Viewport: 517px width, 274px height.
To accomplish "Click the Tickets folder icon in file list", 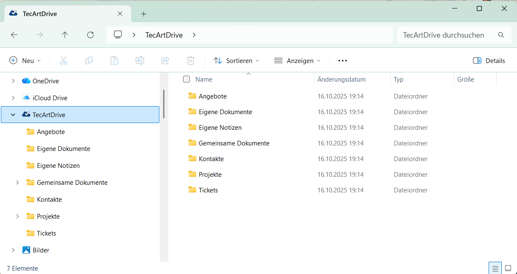I will (x=192, y=190).
